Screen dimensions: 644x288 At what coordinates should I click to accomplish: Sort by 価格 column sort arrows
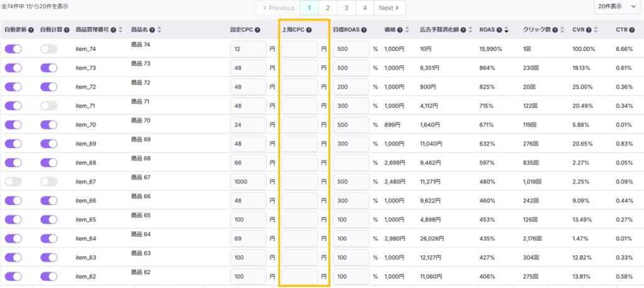tap(408, 30)
